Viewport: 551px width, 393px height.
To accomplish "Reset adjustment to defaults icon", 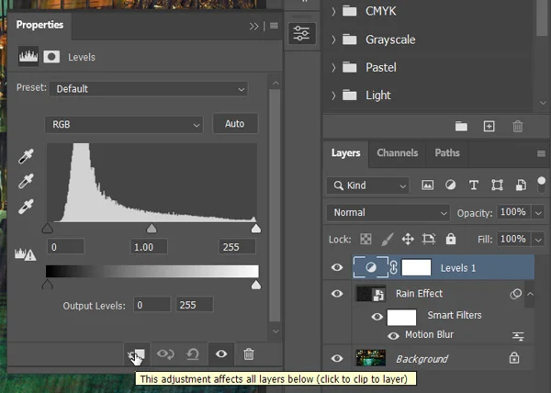I will point(193,354).
